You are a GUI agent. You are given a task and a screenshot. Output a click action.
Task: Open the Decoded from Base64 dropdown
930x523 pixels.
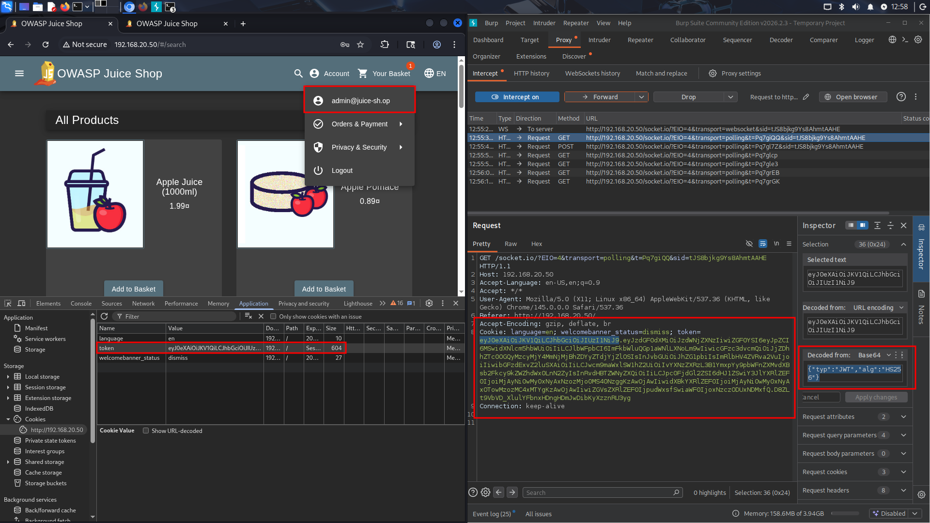point(889,355)
